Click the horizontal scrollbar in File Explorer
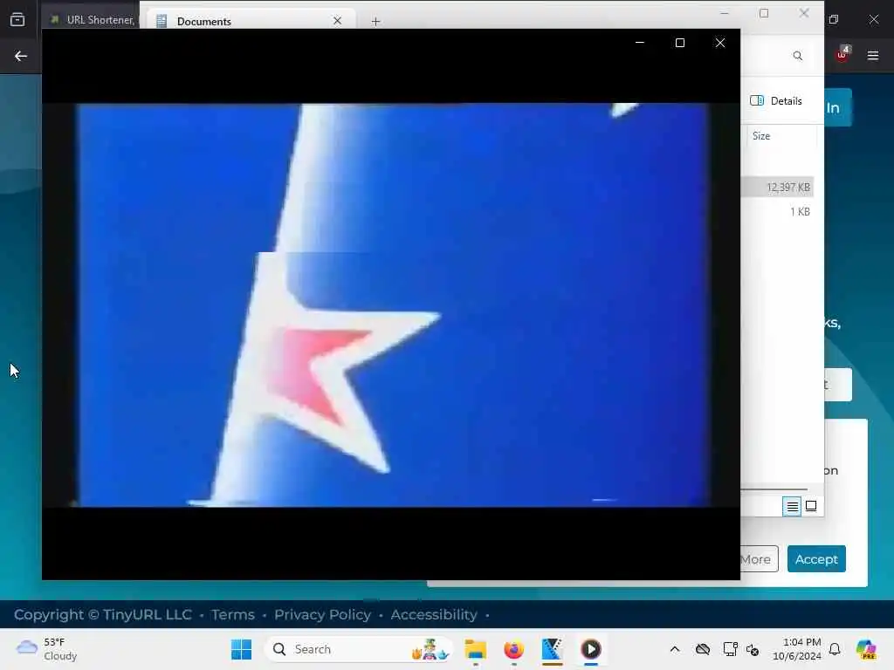Screen dimensions: 894x670 tap(774, 489)
